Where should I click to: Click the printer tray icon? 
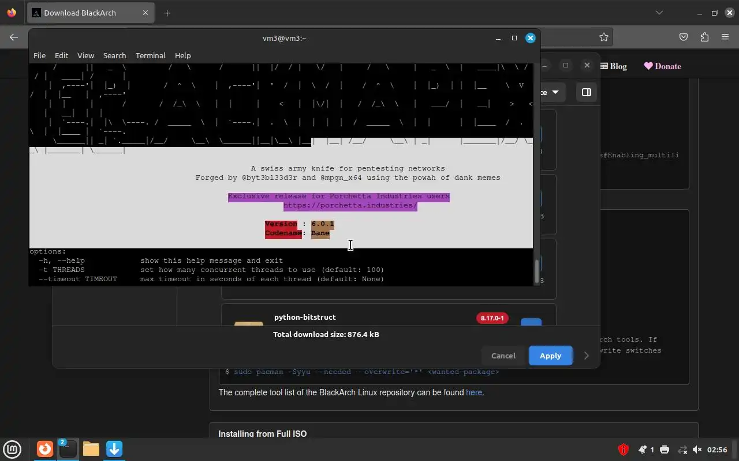pyautogui.click(x=665, y=449)
